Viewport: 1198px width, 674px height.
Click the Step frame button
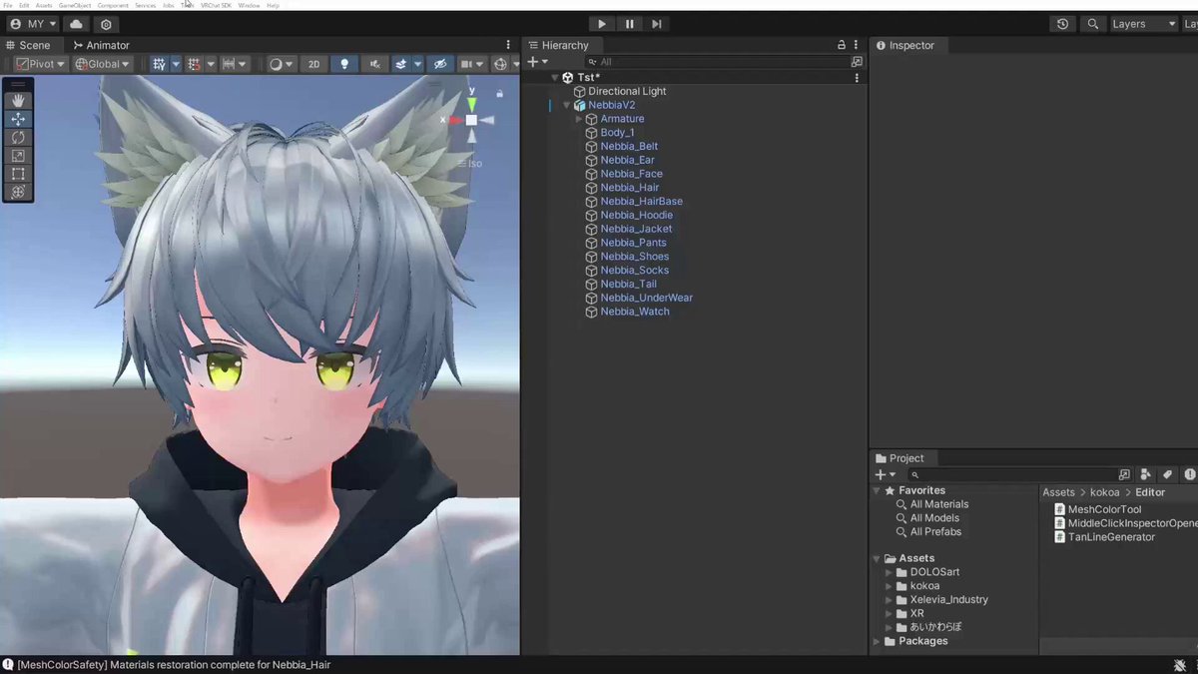pos(656,24)
